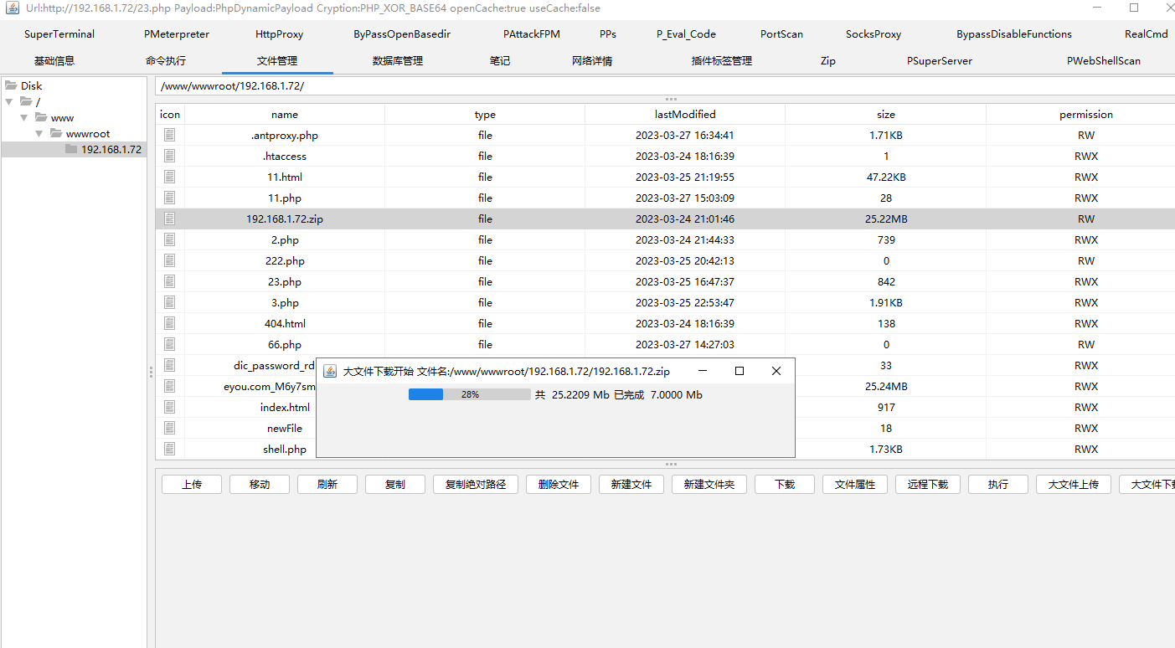Click file icon of 2.php row
Image resolution: width=1175 pixels, height=648 pixels.
pyautogui.click(x=170, y=239)
